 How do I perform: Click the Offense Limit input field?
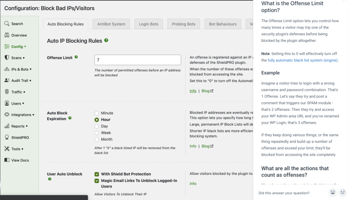(x=138, y=60)
